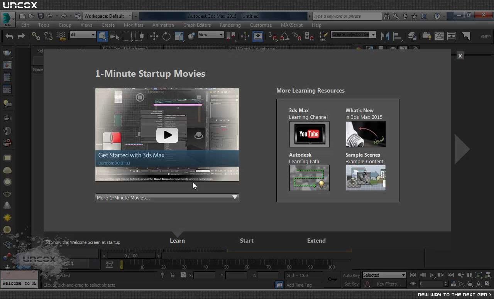The width and height of the screenshot is (494, 299).
Task: Open the Schematic View icon
Action: tap(452, 36)
